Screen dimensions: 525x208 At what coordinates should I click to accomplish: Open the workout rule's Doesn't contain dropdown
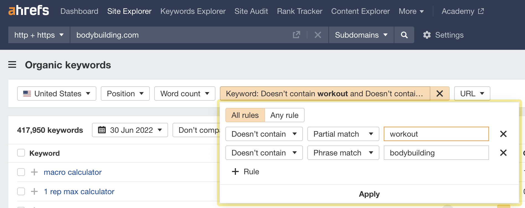point(264,134)
